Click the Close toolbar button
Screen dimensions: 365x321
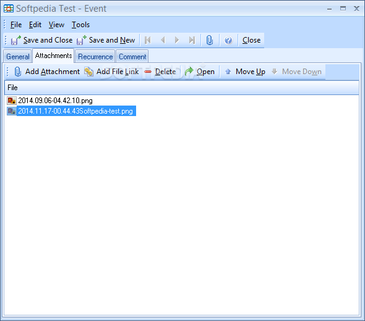[251, 40]
